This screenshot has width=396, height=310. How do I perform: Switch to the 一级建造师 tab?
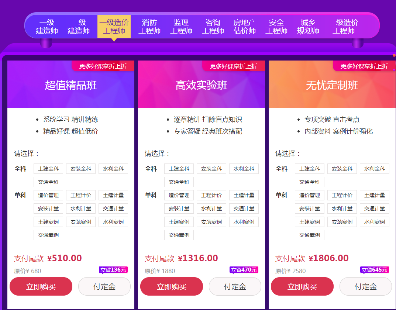point(47,27)
